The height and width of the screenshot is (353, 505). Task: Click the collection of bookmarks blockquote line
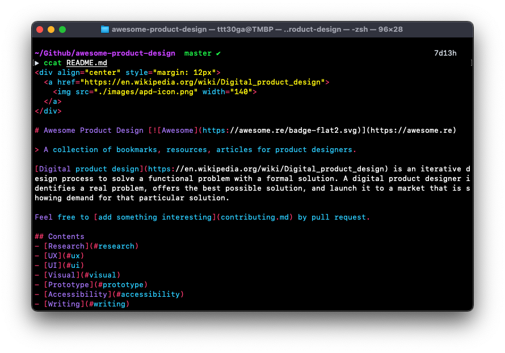coord(196,150)
